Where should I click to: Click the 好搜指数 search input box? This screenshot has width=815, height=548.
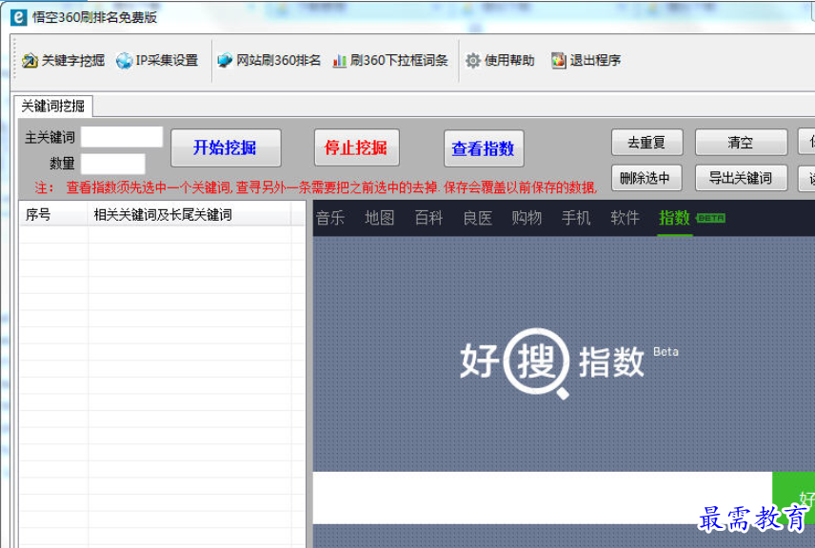coord(542,498)
